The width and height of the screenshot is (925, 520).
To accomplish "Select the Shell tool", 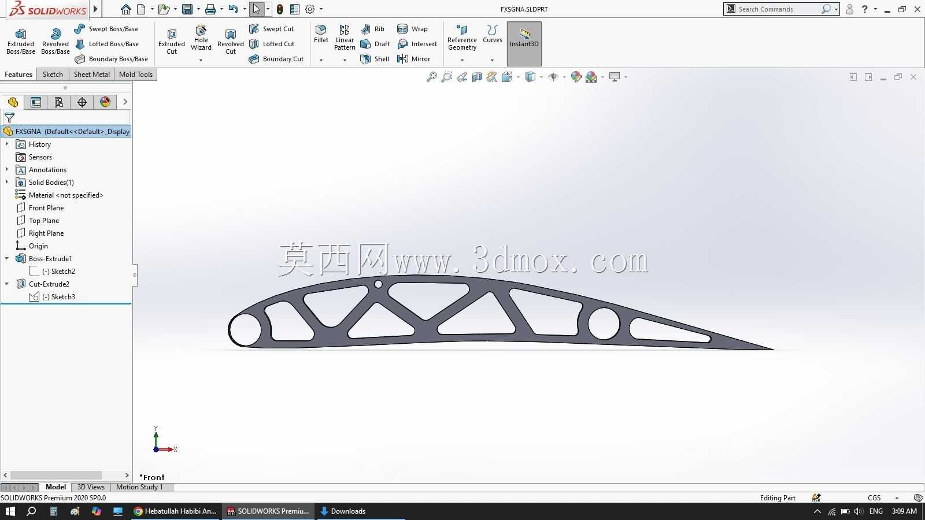I will tap(375, 59).
